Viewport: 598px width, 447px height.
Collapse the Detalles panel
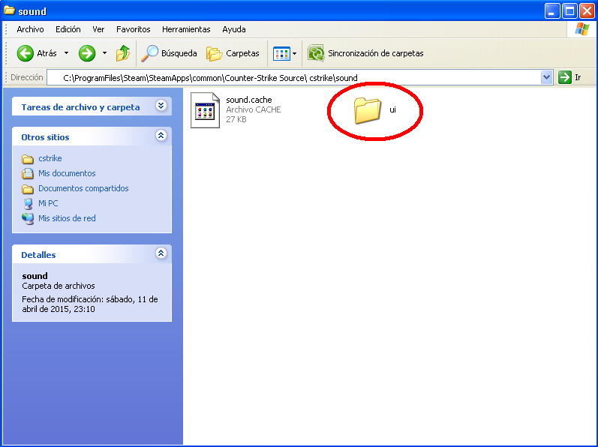click(x=161, y=253)
